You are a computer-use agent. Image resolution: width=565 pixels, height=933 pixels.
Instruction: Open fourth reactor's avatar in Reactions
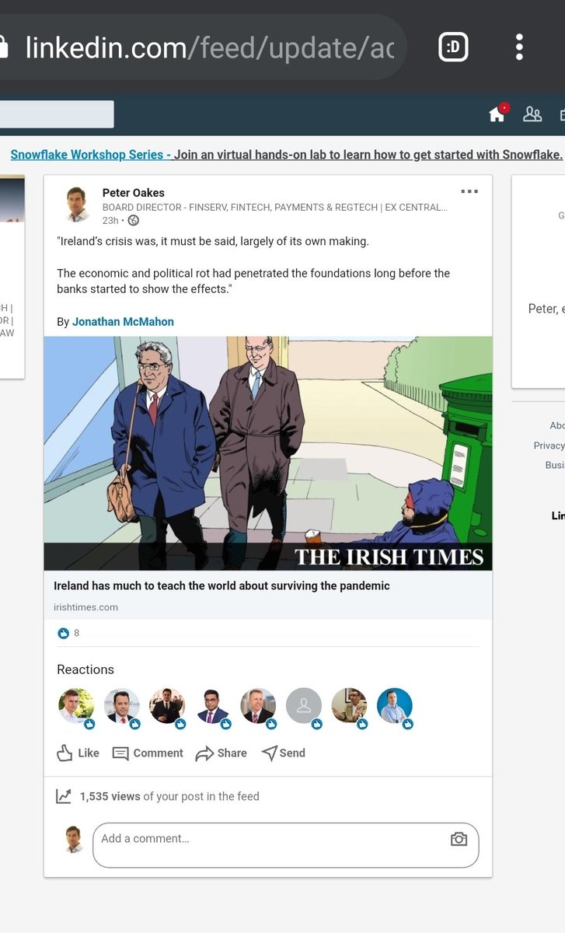(x=212, y=707)
